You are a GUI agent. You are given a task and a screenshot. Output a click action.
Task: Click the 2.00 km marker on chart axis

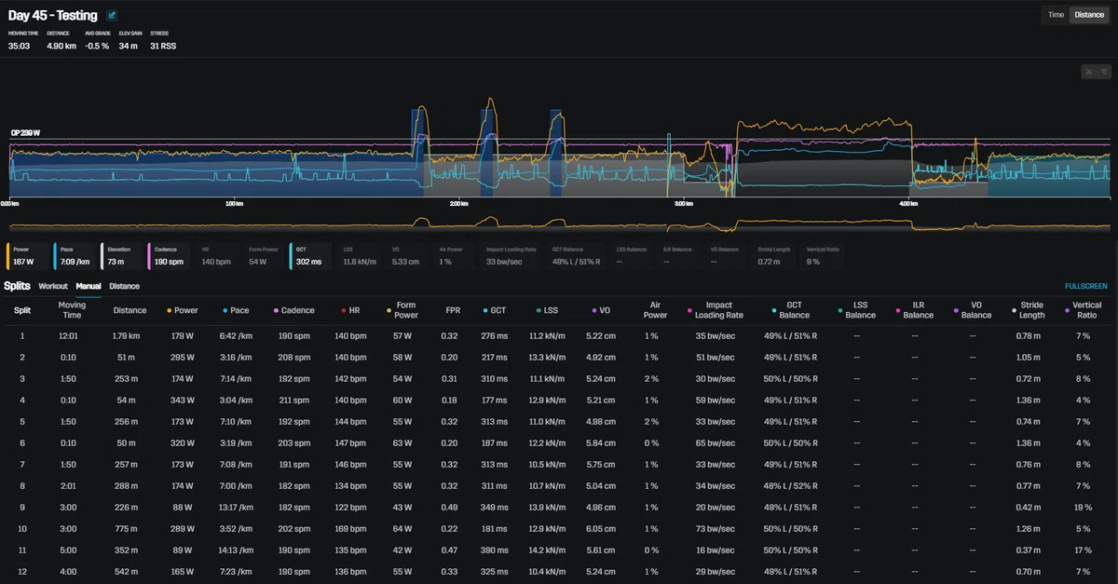pos(457,203)
